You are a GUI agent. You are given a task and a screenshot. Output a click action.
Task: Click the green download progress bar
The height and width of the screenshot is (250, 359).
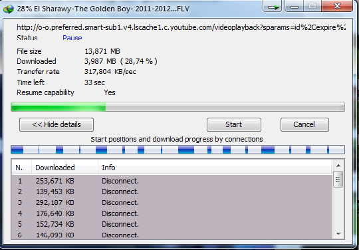[x=178, y=107]
